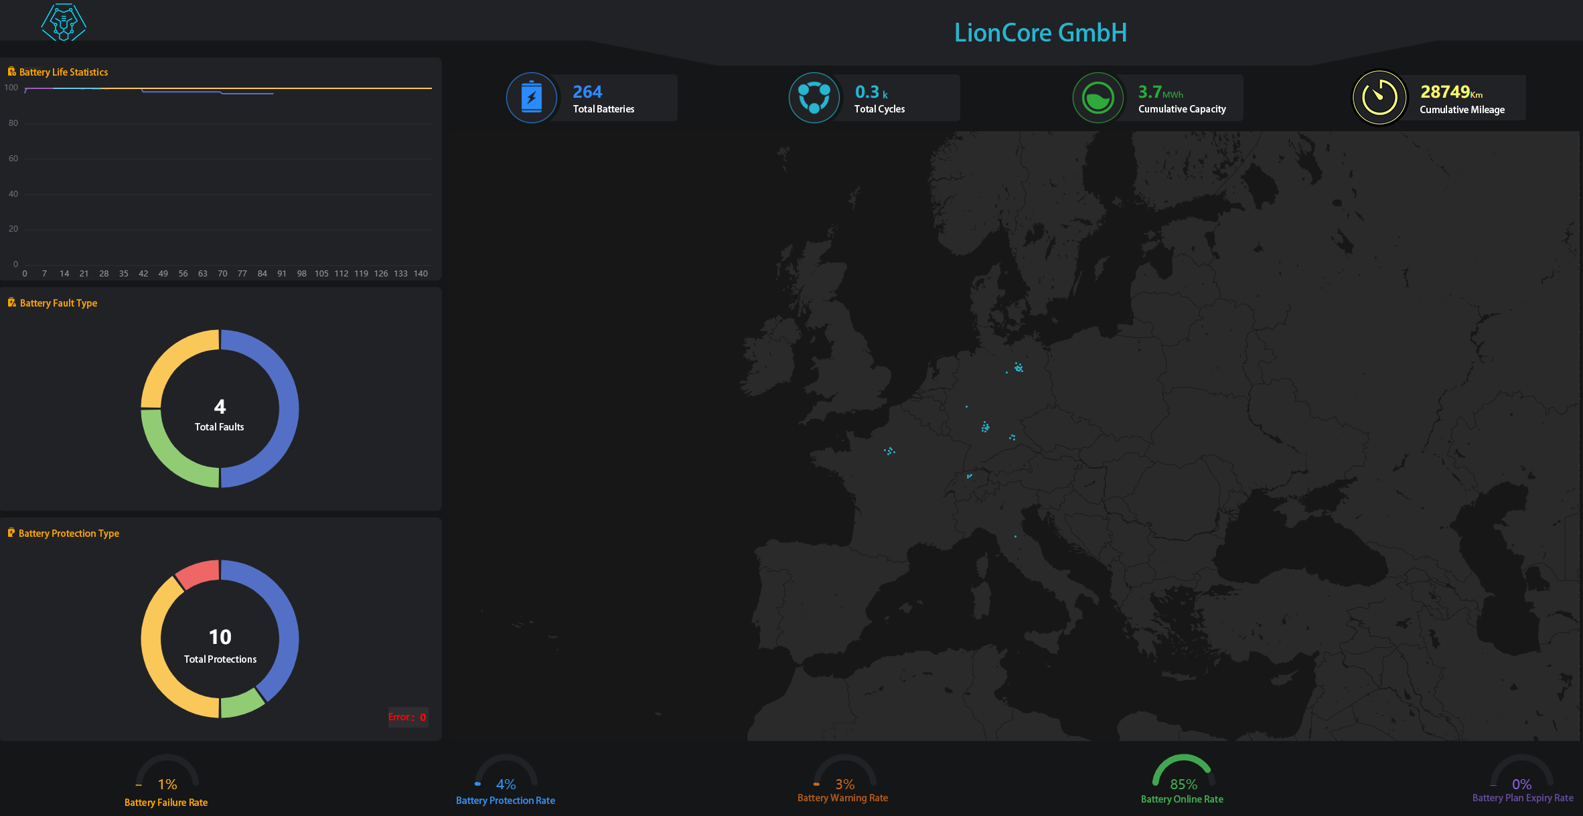Click the Total Cycles circular icon

(x=814, y=98)
